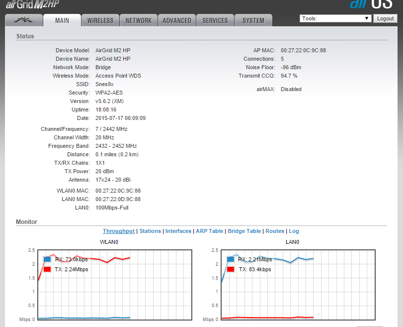The image size is (403, 327).
Task: View the Bridge Table link
Action: (x=244, y=231)
